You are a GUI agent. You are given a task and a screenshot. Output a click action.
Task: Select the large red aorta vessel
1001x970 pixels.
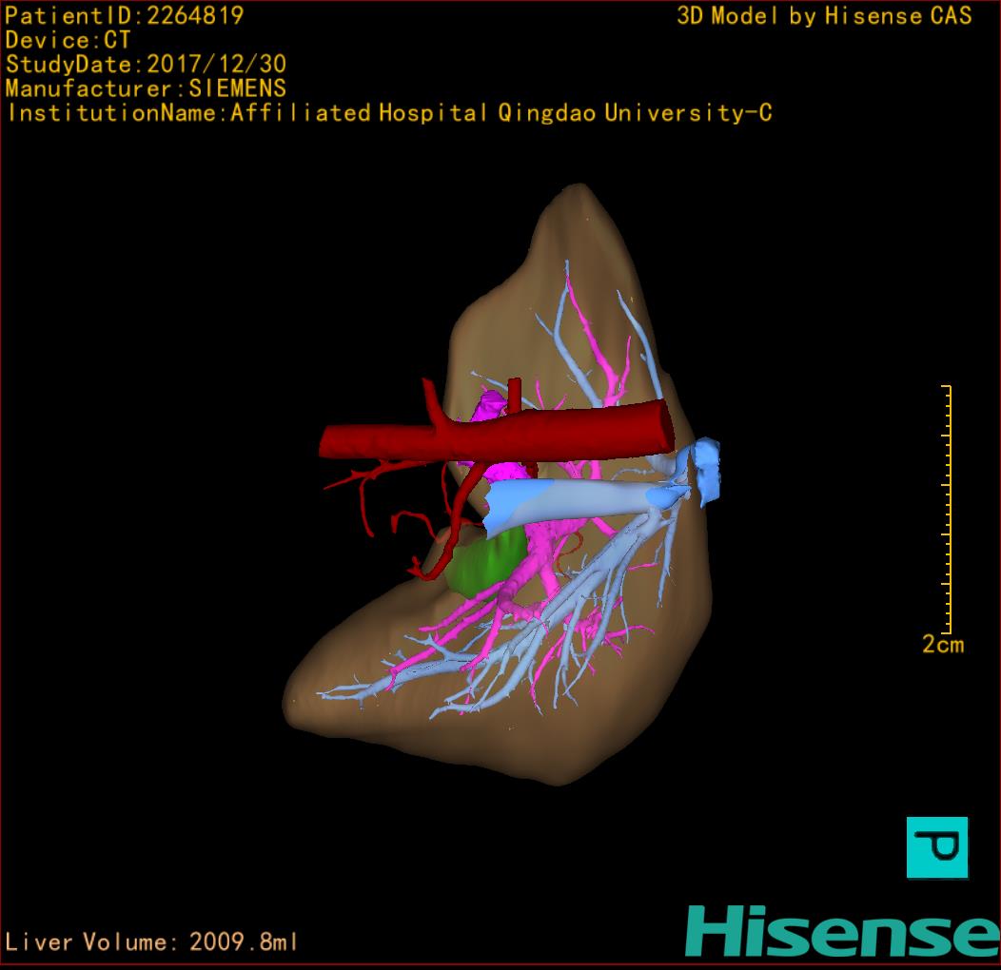[x=497, y=432]
